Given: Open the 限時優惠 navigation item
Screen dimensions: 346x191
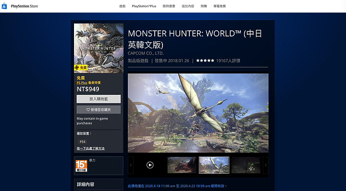Looking at the screenshot, I should point(169,6).
